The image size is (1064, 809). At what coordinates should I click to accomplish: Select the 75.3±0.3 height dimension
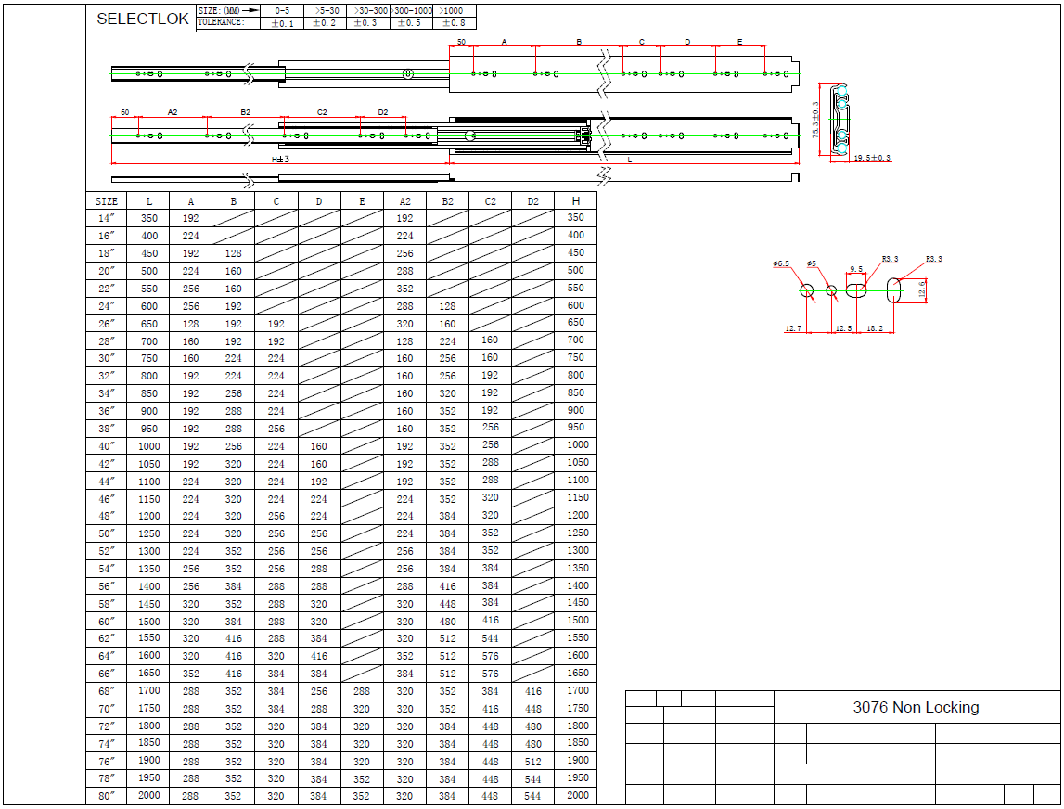(815, 120)
